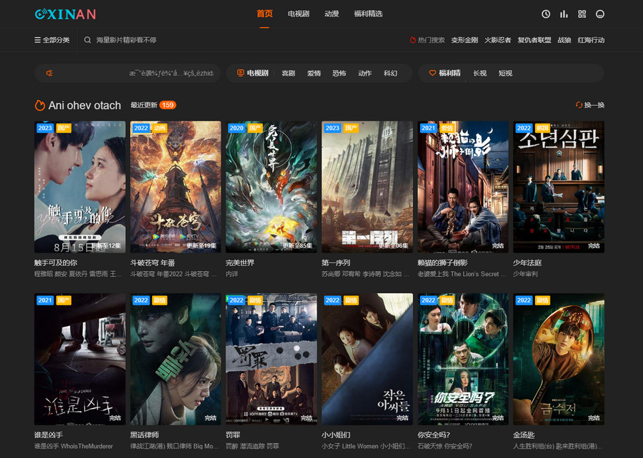Click the flame icon beside Ani ohev otach
643x458 pixels.
40,106
